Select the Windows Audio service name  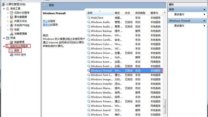point(100,22)
